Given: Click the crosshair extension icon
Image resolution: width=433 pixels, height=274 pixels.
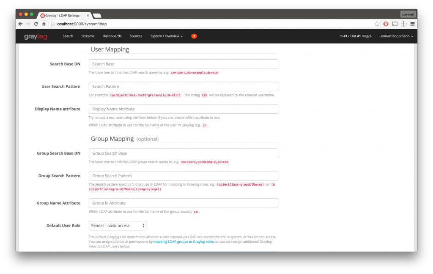Looking at the screenshot, I should [403, 24].
